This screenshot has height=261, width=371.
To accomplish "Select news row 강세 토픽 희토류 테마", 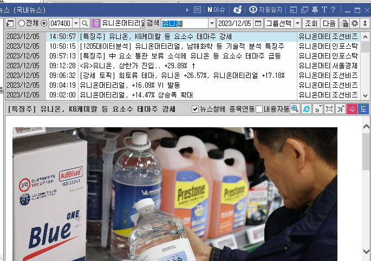I will coord(182,75).
